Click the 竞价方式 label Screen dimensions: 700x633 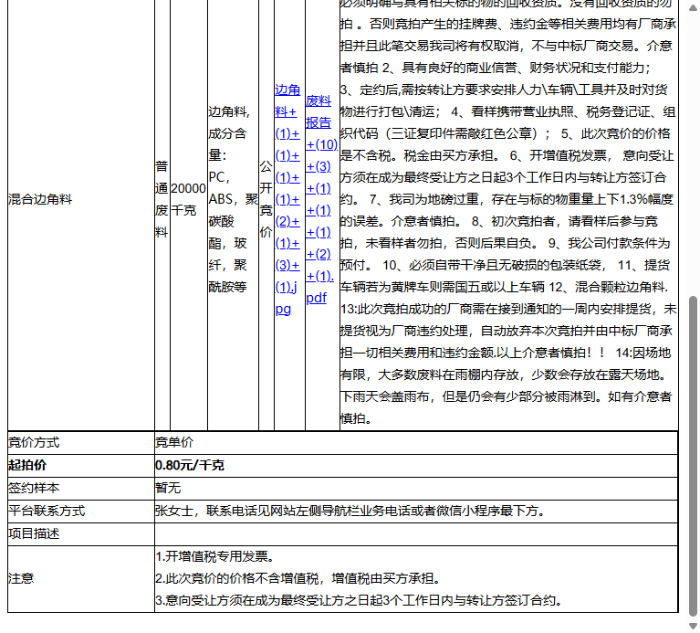pyautogui.click(x=34, y=443)
